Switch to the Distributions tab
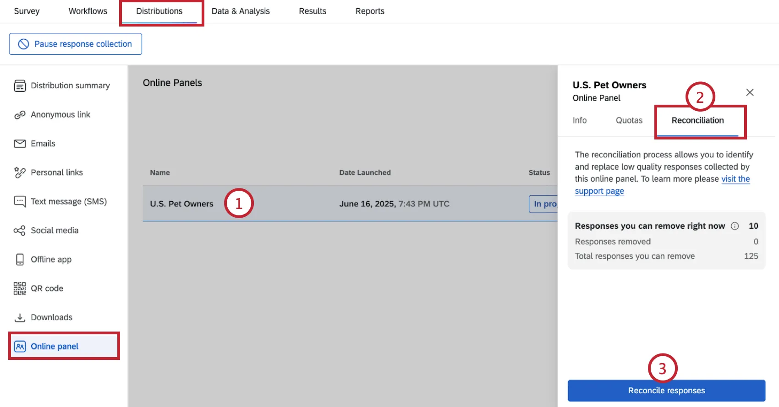The image size is (779, 407). click(x=159, y=11)
